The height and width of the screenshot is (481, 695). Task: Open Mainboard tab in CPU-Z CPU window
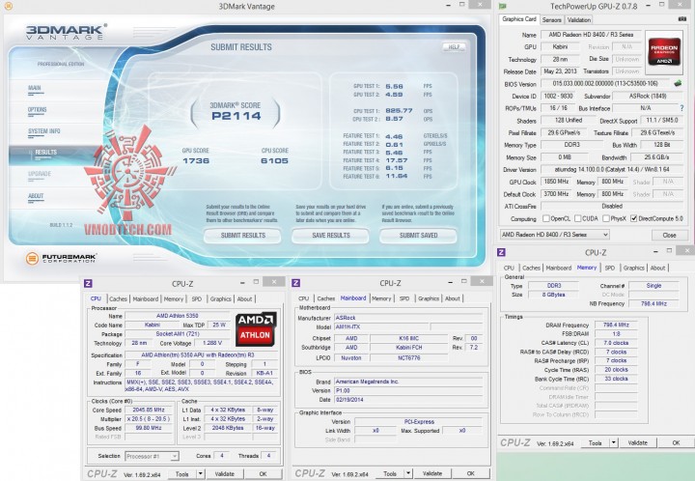pos(146,298)
